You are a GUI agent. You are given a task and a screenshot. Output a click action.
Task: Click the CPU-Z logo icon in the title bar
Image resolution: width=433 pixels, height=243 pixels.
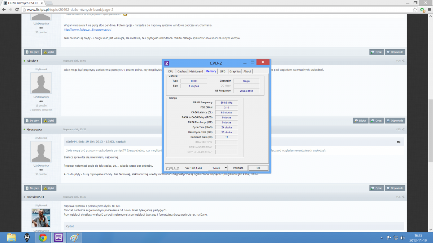(x=167, y=63)
